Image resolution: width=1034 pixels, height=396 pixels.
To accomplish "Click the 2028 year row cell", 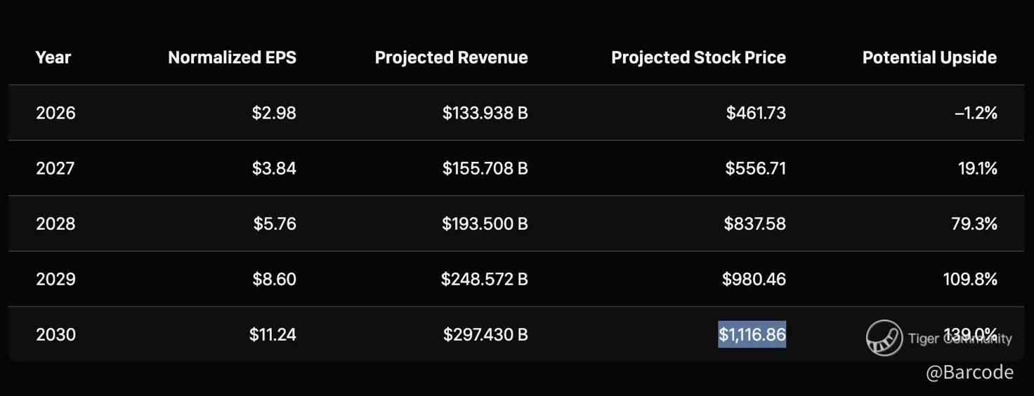I will pyautogui.click(x=55, y=224).
